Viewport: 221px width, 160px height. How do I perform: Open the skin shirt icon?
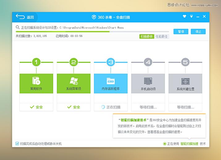pos(184,17)
